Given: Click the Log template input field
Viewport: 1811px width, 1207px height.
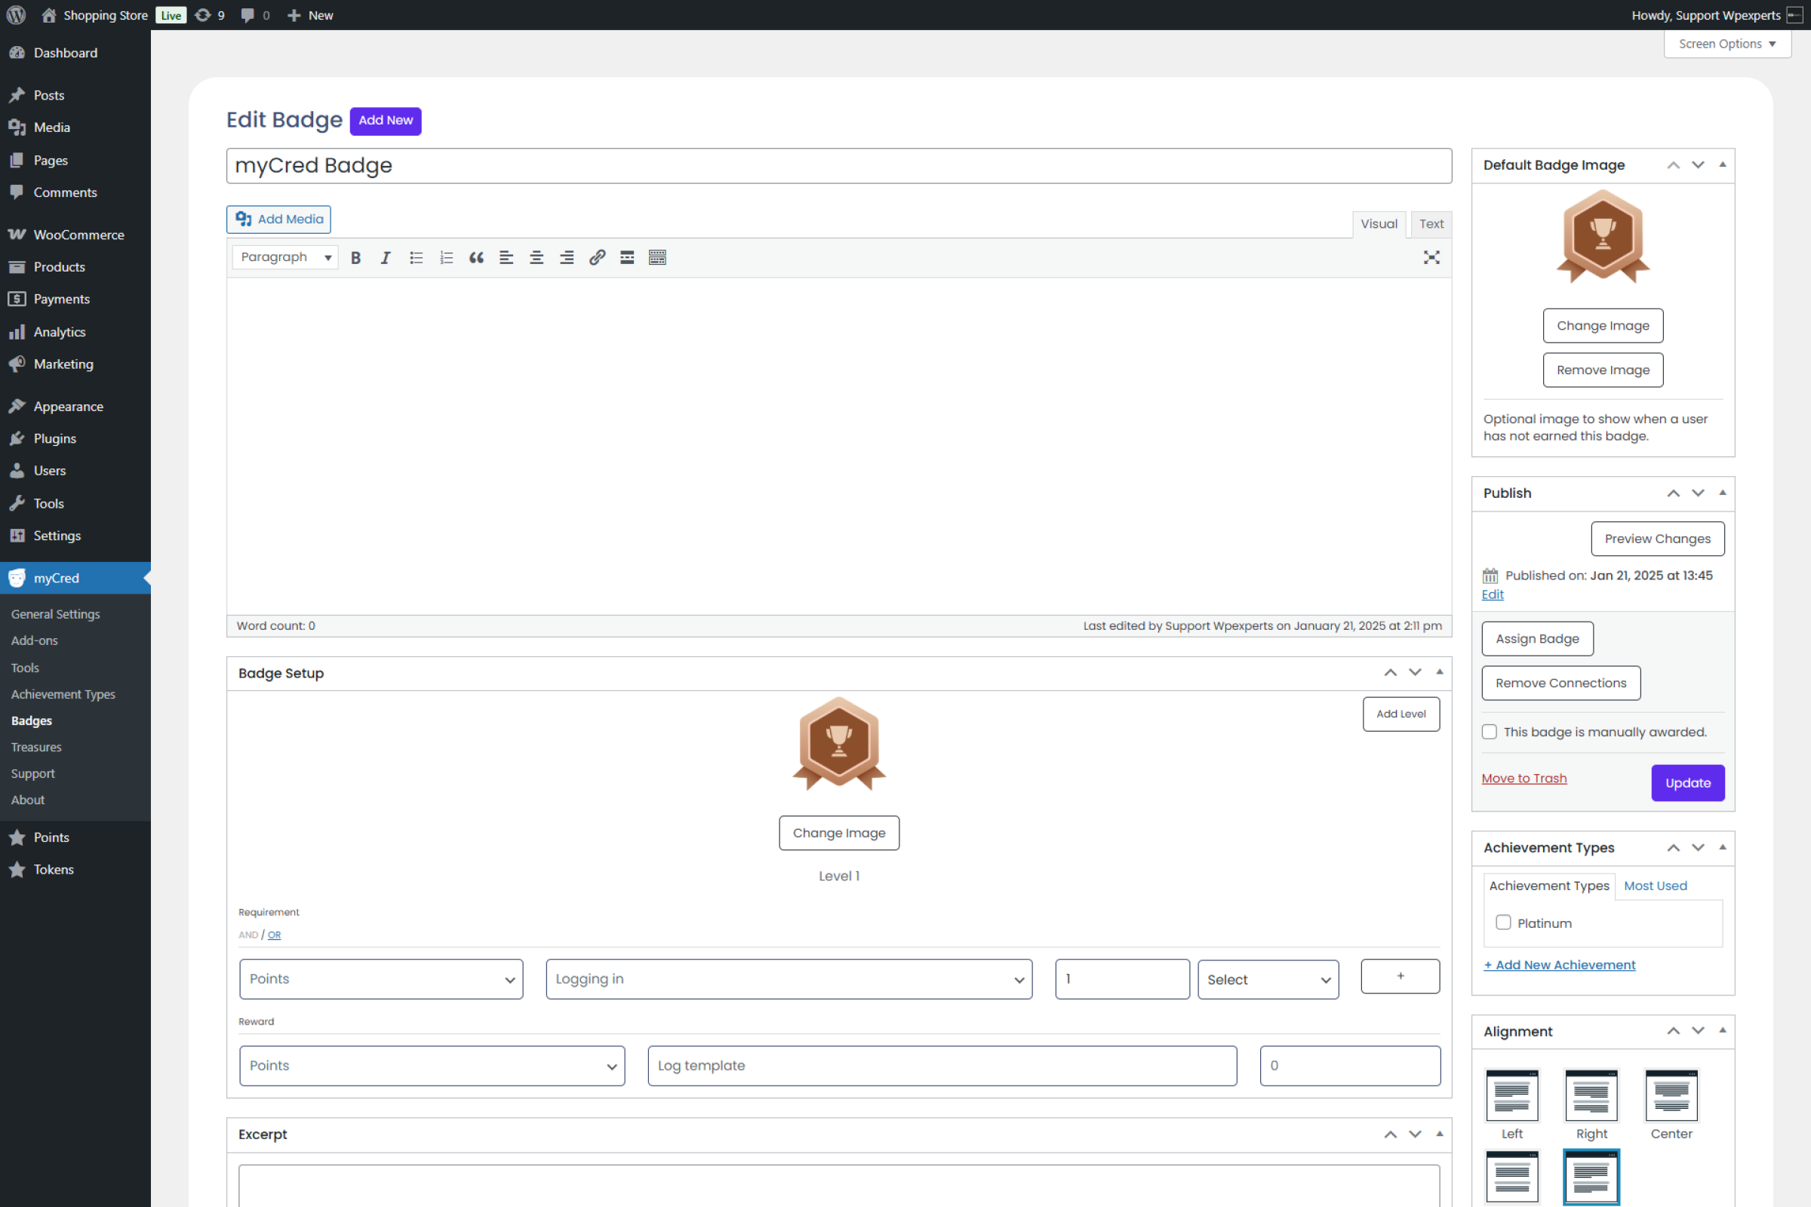Looking at the screenshot, I should [x=942, y=1065].
